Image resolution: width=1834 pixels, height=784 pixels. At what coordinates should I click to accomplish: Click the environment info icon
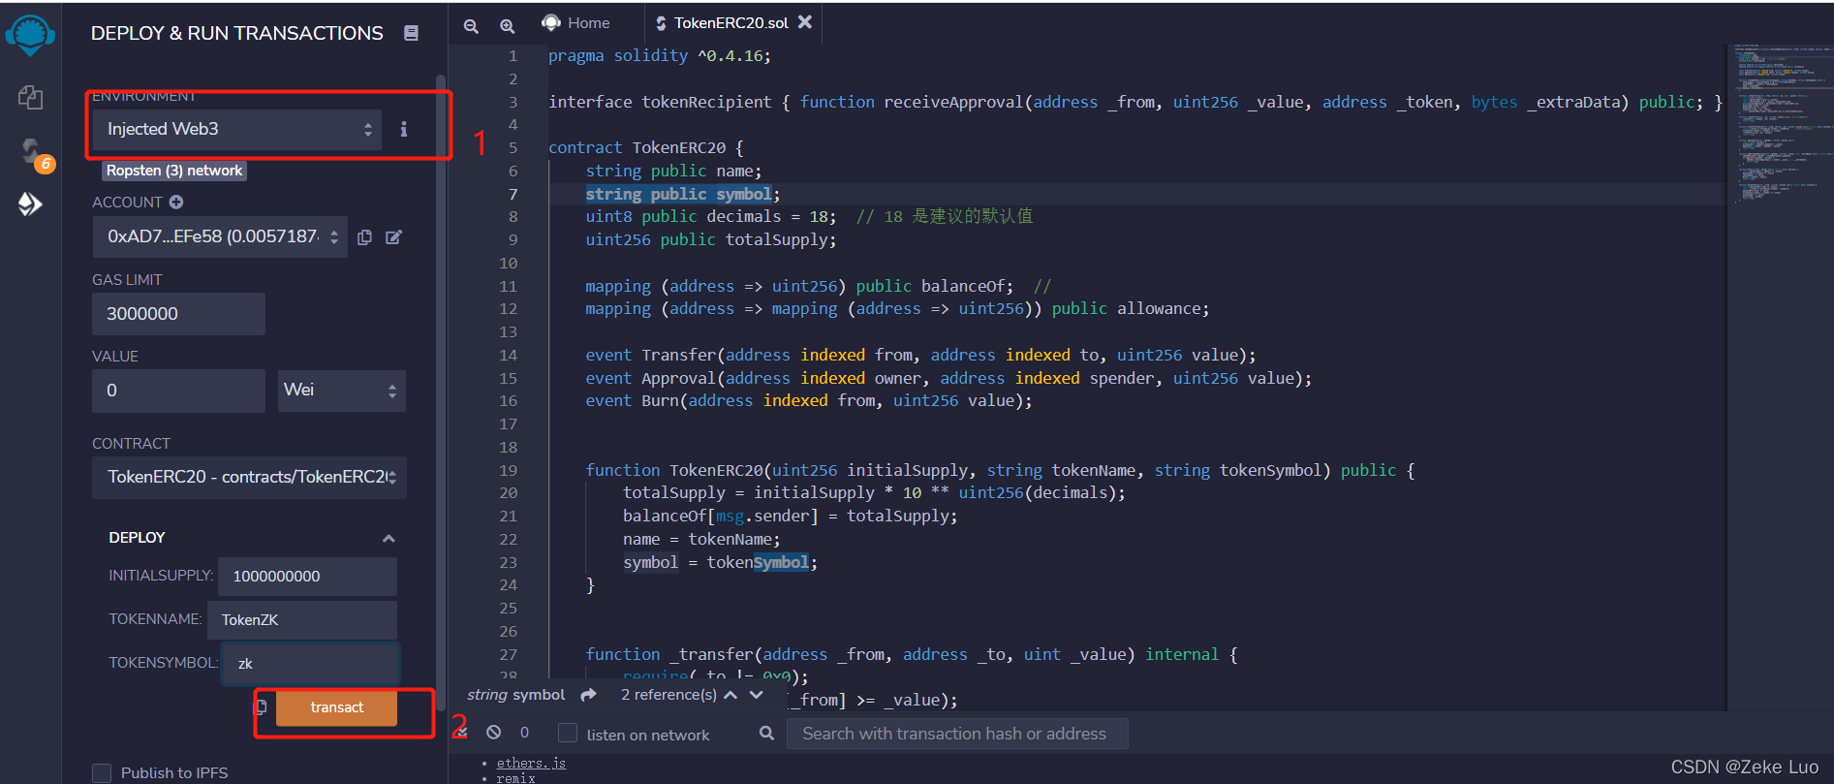pyautogui.click(x=404, y=129)
